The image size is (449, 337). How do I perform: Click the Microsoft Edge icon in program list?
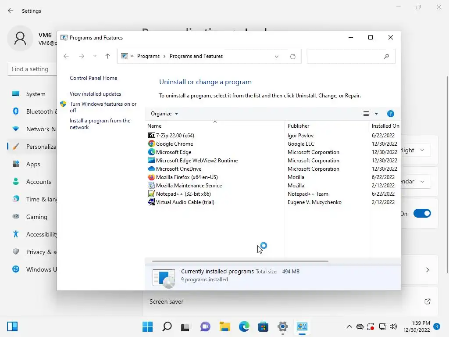click(x=151, y=152)
